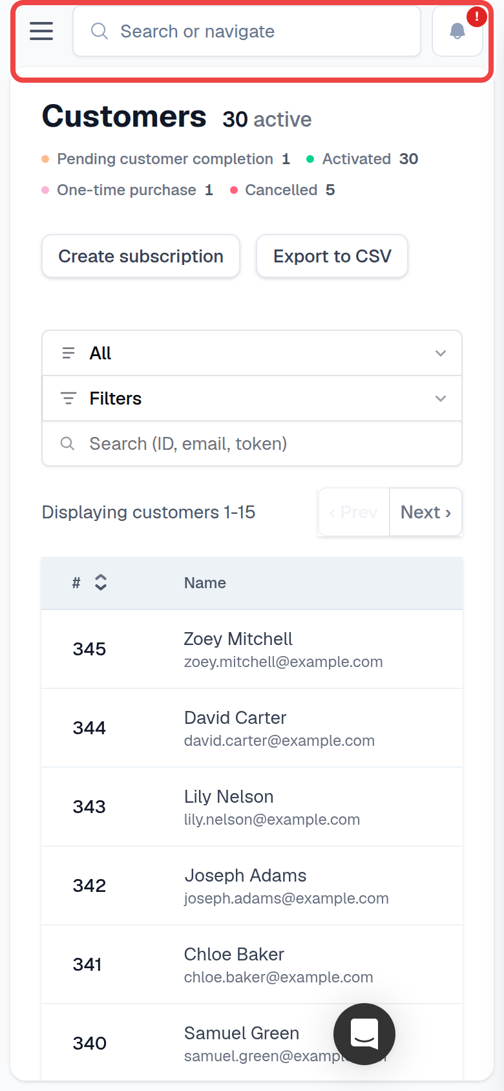Open the hamburger navigation menu

(41, 30)
